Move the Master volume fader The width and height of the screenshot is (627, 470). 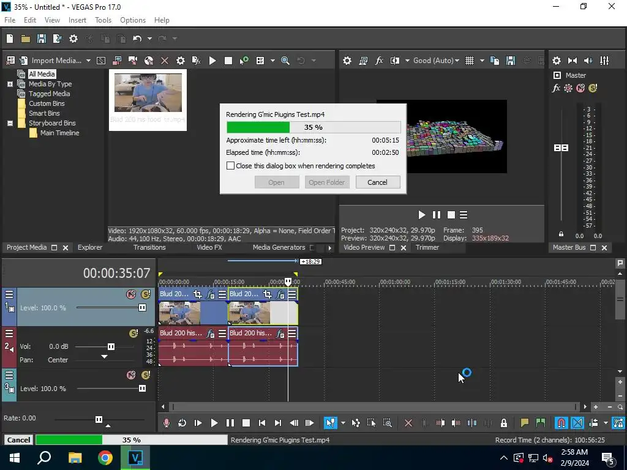(561, 148)
